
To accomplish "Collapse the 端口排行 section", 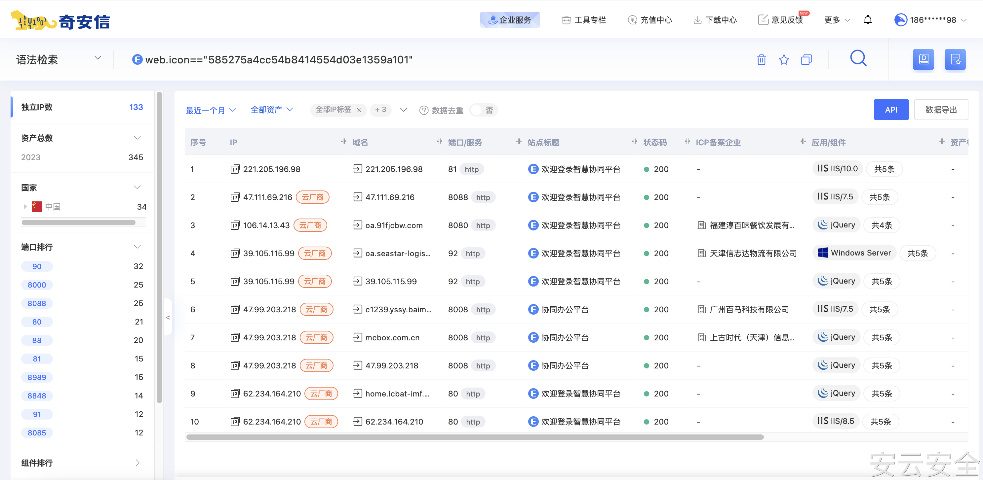I will pos(138,247).
